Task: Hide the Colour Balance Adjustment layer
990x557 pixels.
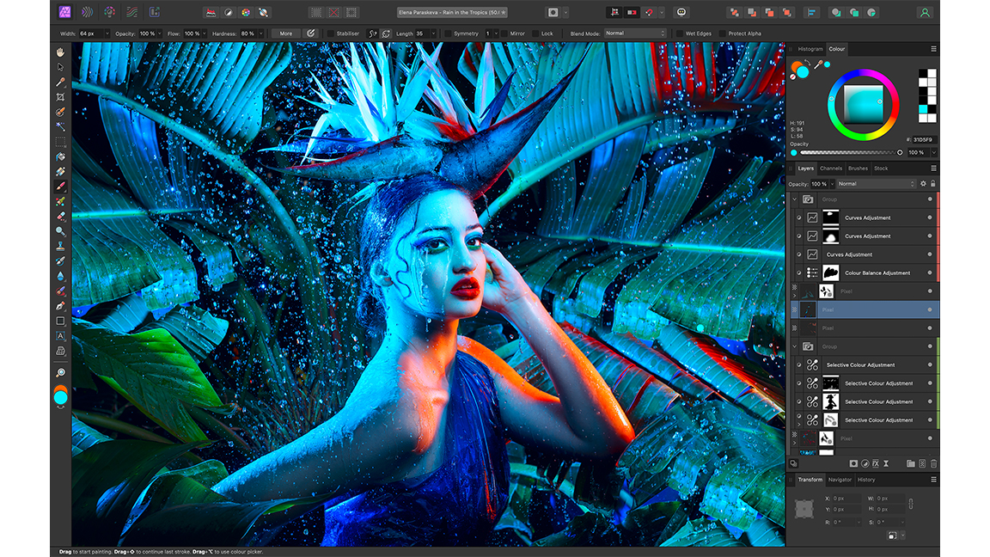Action: coord(930,272)
